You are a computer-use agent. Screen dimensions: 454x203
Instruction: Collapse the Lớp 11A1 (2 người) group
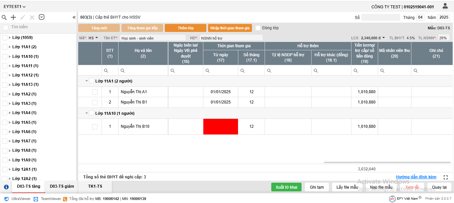tap(87, 81)
